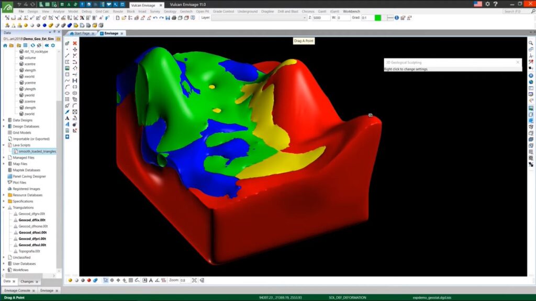The image size is (536, 301).
Task: Click the Save disk icon in the top toolbar
Action: [167, 18]
